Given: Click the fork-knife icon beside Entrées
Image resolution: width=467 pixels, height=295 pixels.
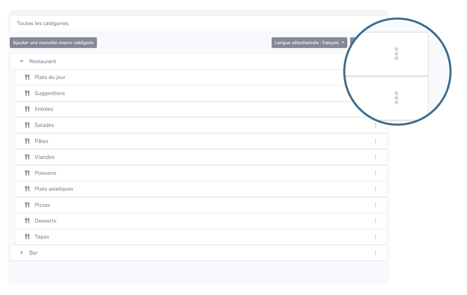Looking at the screenshot, I should [x=27, y=109].
